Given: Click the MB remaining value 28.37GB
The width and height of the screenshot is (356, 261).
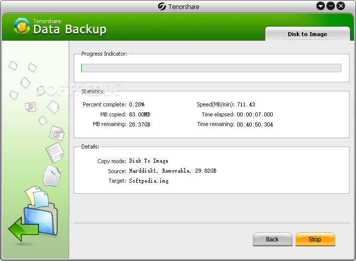Looking at the screenshot, I should click(139, 124).
